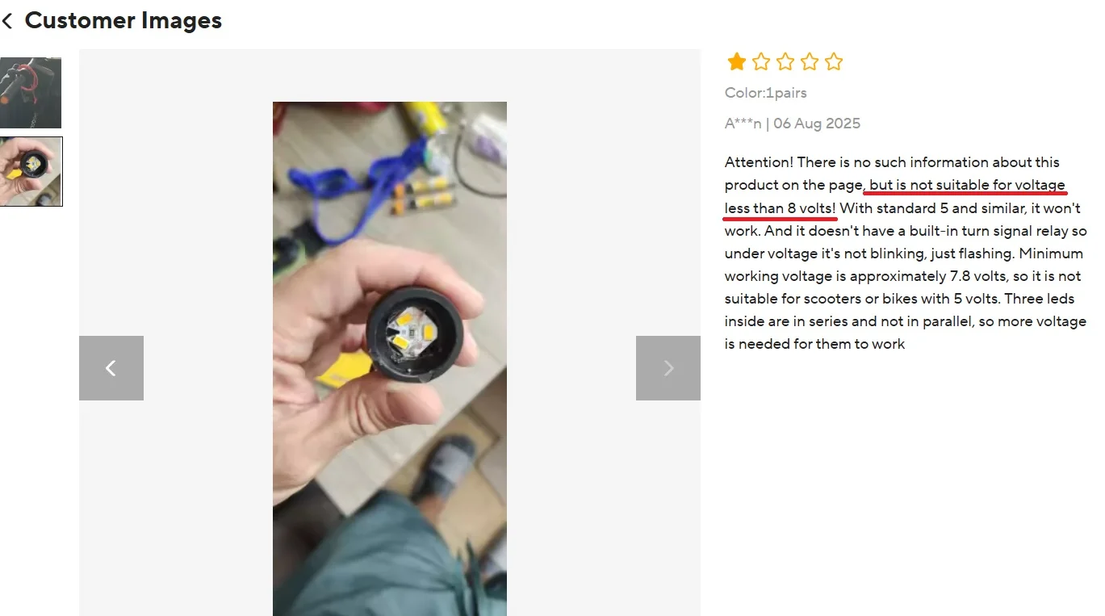Viewport: 1105px width, 616px height.
Task: Click the Color:1pairs variant label
Action: (x=766, y=93)
